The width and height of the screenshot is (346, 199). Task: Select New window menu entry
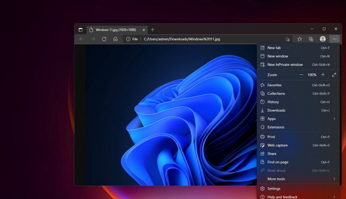pyautogui.click(x=298, y=56)
